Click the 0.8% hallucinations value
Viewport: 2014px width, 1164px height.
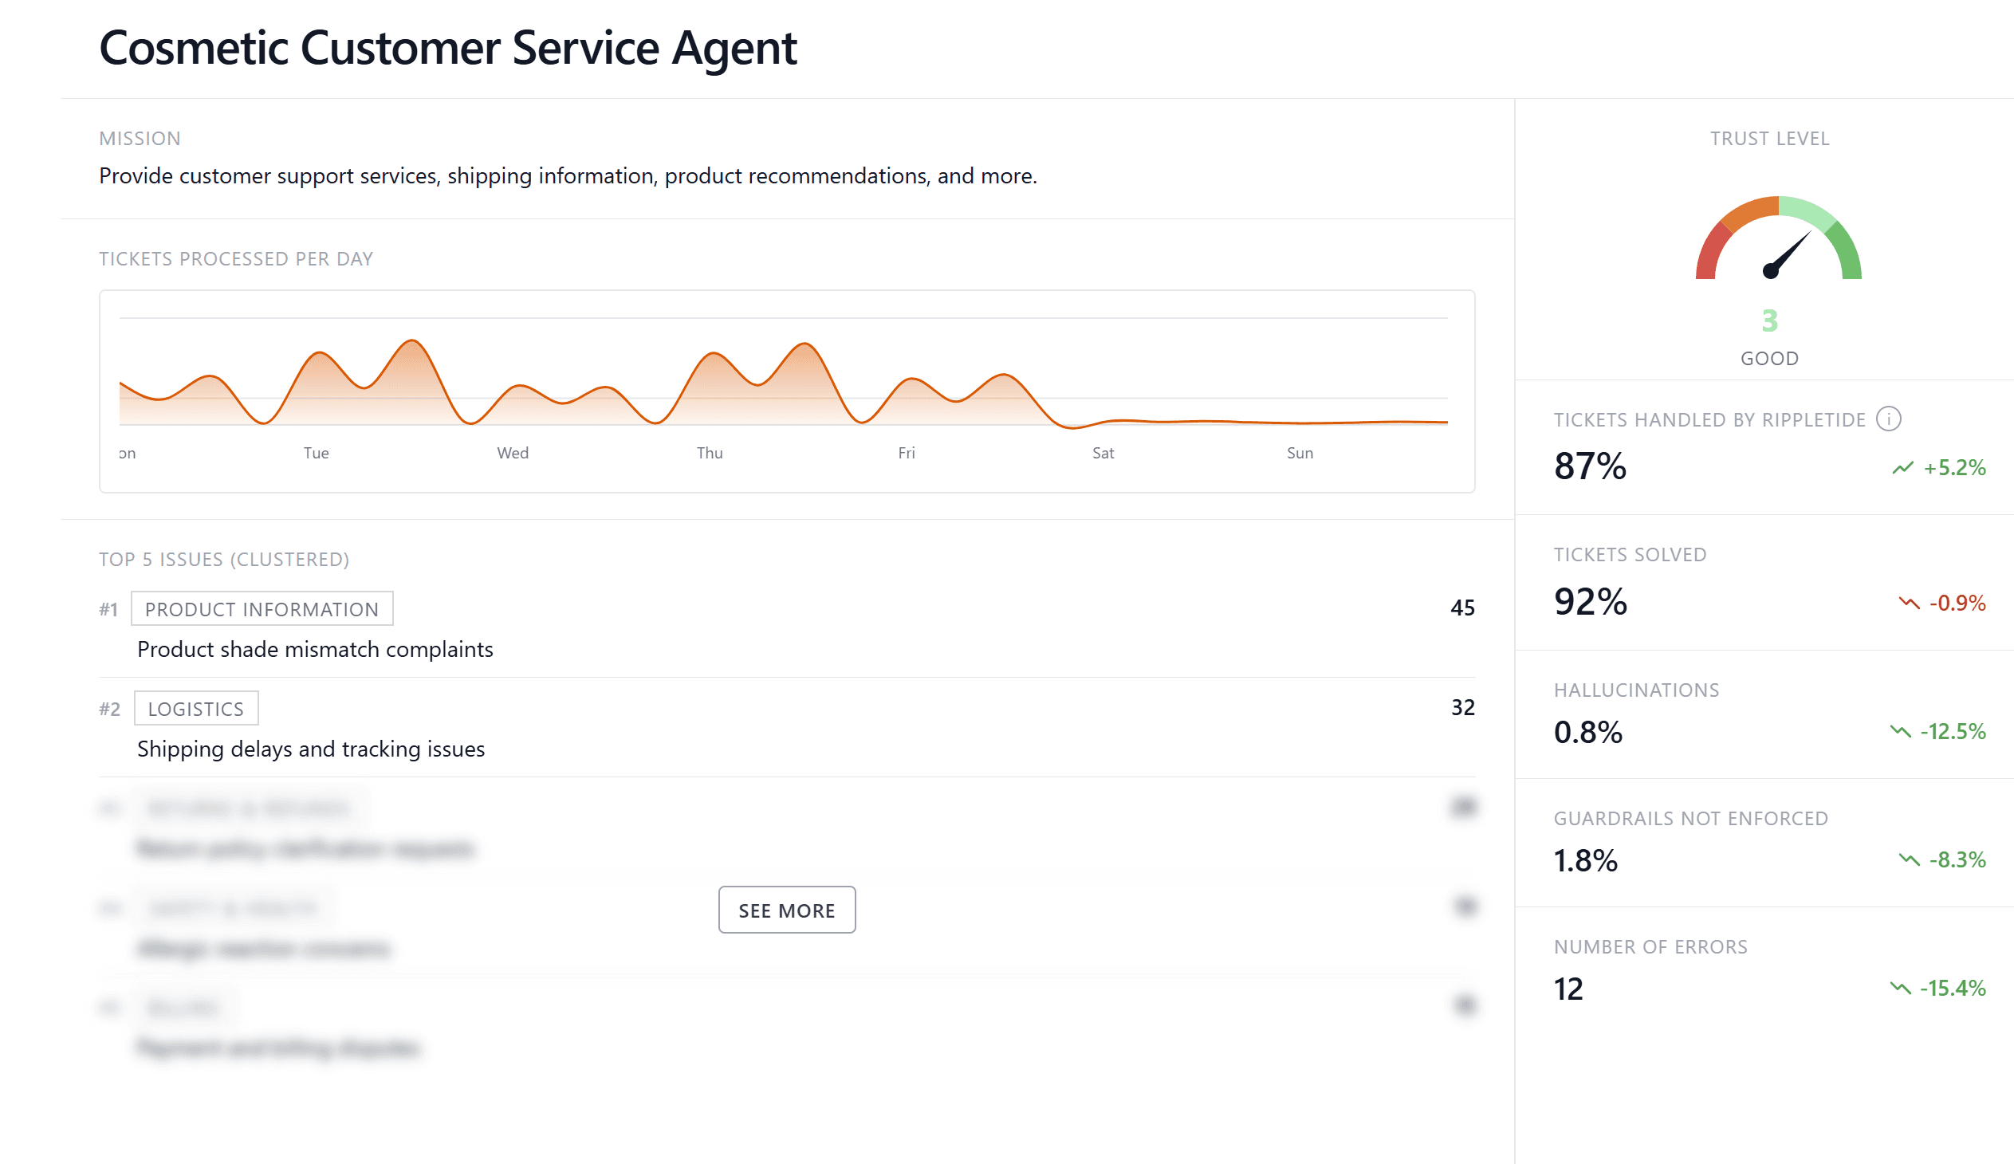[x=1588, y=732]
